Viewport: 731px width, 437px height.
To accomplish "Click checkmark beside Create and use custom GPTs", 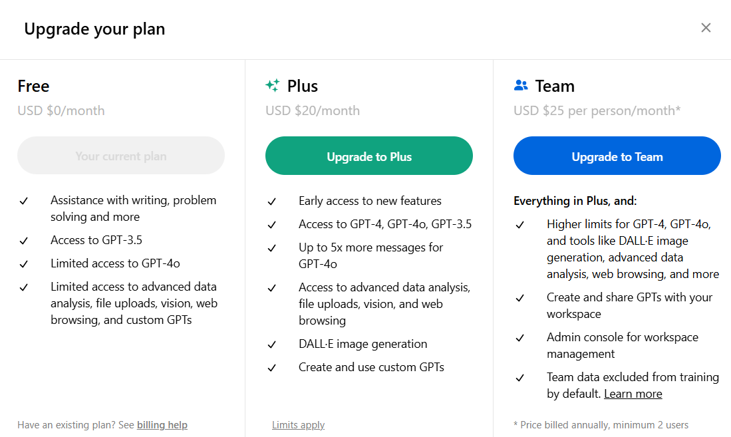I will pyautogui.click(x=272, y=368).
